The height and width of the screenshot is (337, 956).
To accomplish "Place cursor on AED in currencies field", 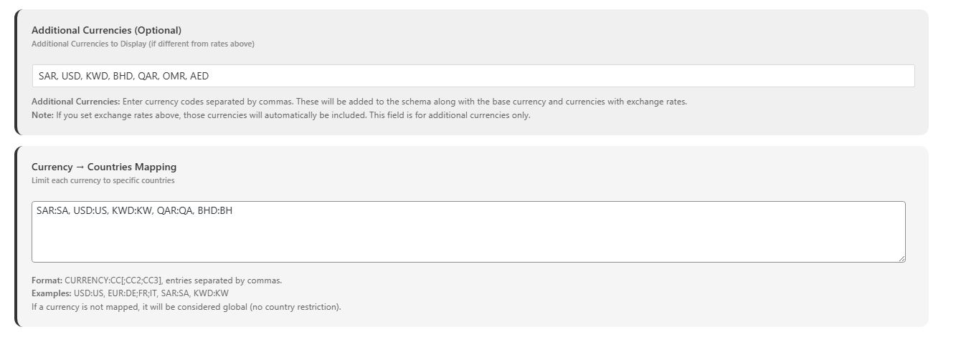I will 199,76.
